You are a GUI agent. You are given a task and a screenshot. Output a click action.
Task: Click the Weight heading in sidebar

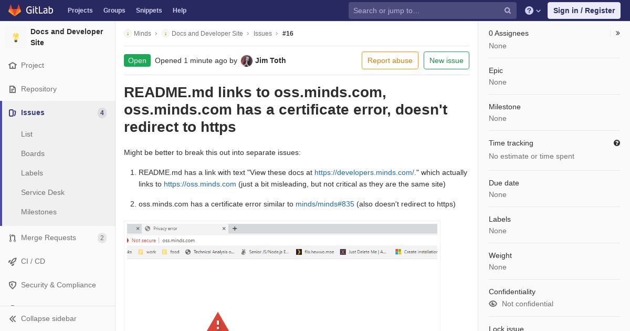pos(500,255)
